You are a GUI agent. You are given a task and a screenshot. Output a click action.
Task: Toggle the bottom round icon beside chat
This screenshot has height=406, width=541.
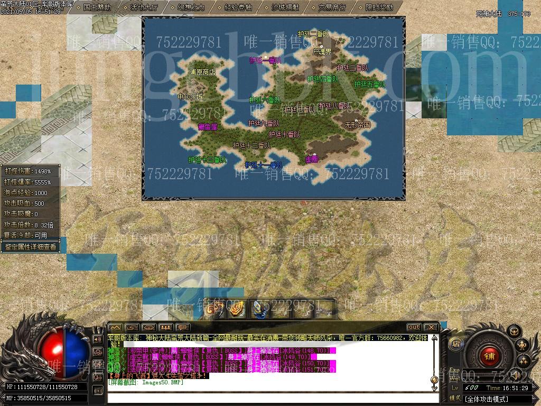98,390
